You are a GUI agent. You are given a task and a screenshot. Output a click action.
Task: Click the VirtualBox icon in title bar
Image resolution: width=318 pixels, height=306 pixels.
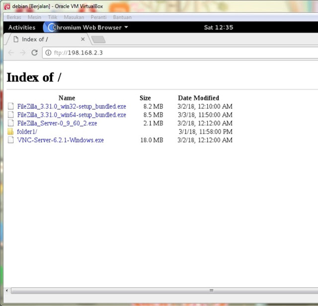(x=7, y=6)
